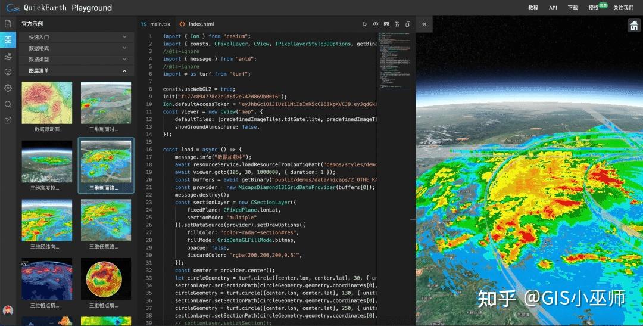The width and height of the screenshot is (643, 326).
Task: Switch to the index.html tab
Action: pos(197,24)
